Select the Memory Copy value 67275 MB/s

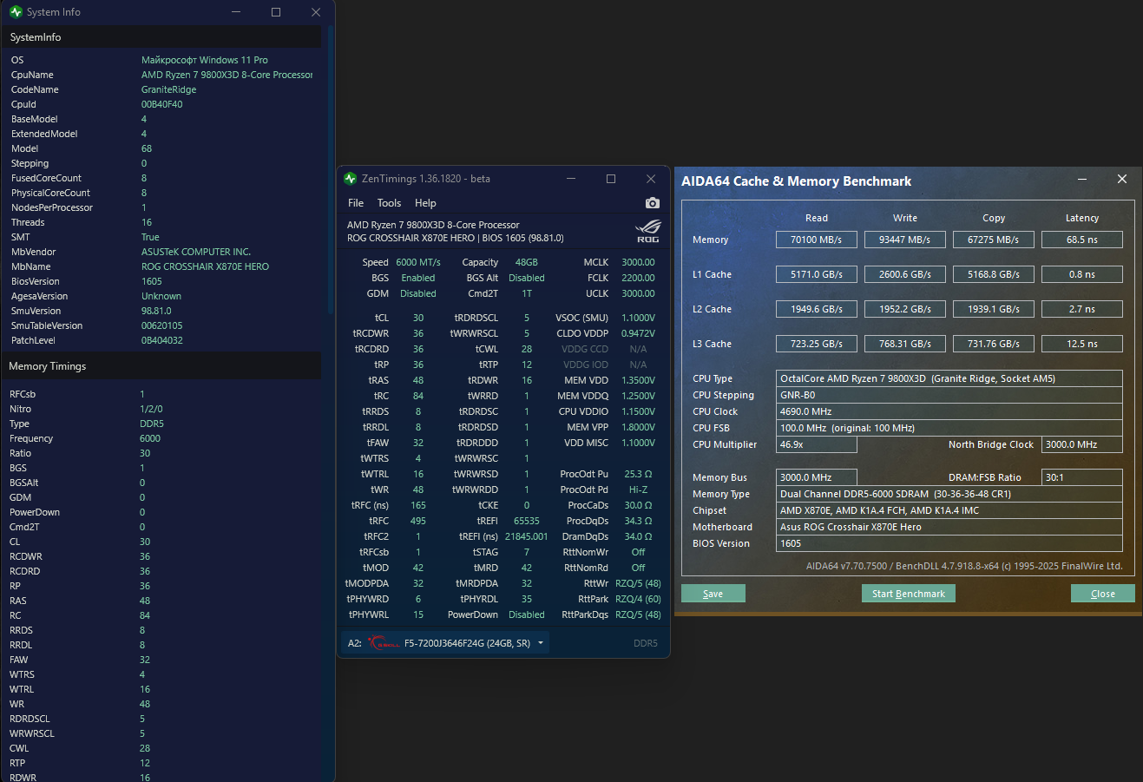pos(994,240)
